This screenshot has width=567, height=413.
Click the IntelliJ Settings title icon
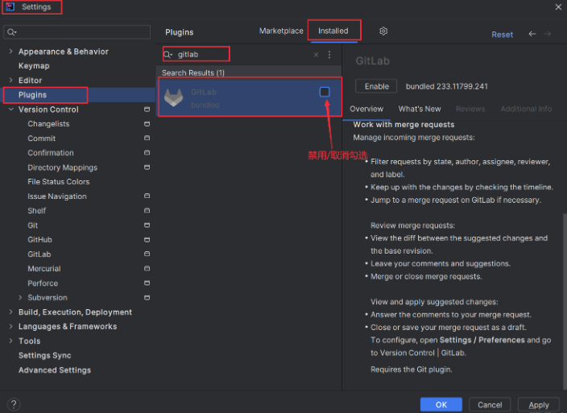point(10,6)
